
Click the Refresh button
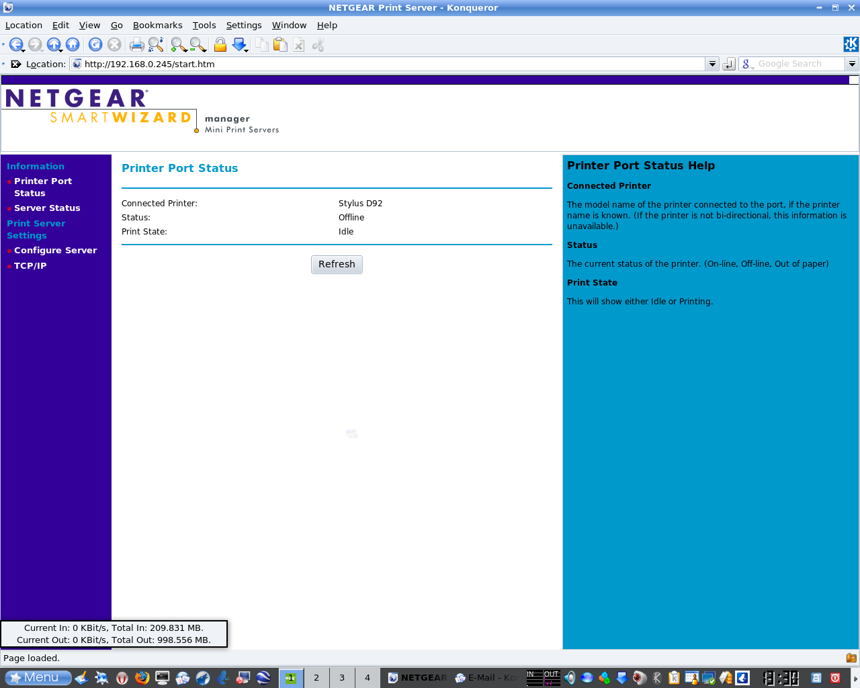(337, 265)
